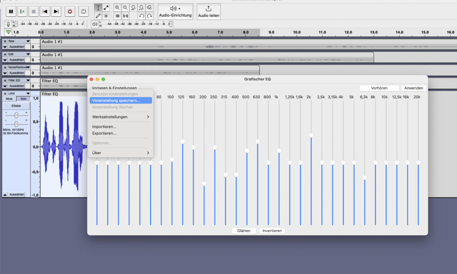
Task: Click the microphone record meter icon
Action: click(8, 24)
